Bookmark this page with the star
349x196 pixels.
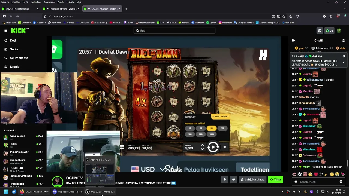[284, 16]
